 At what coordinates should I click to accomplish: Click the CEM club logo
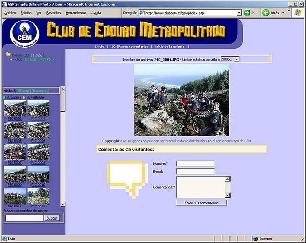24,34
